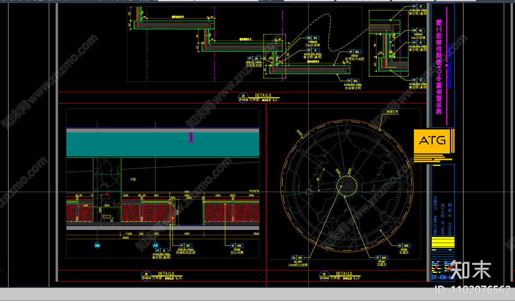This screenshot has height=303, width=515.
Task: Select the 多层实木地板 annotation text
Action: tap(354, 59)
